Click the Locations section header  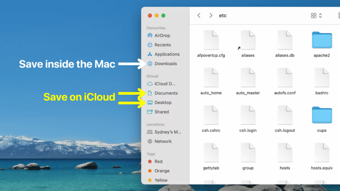(155, 125)
